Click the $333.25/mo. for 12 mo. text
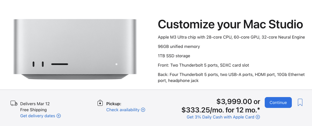Image resolution: width=312 pixels, height=126 pixels. pyautogui.click(x=221, y=110)
